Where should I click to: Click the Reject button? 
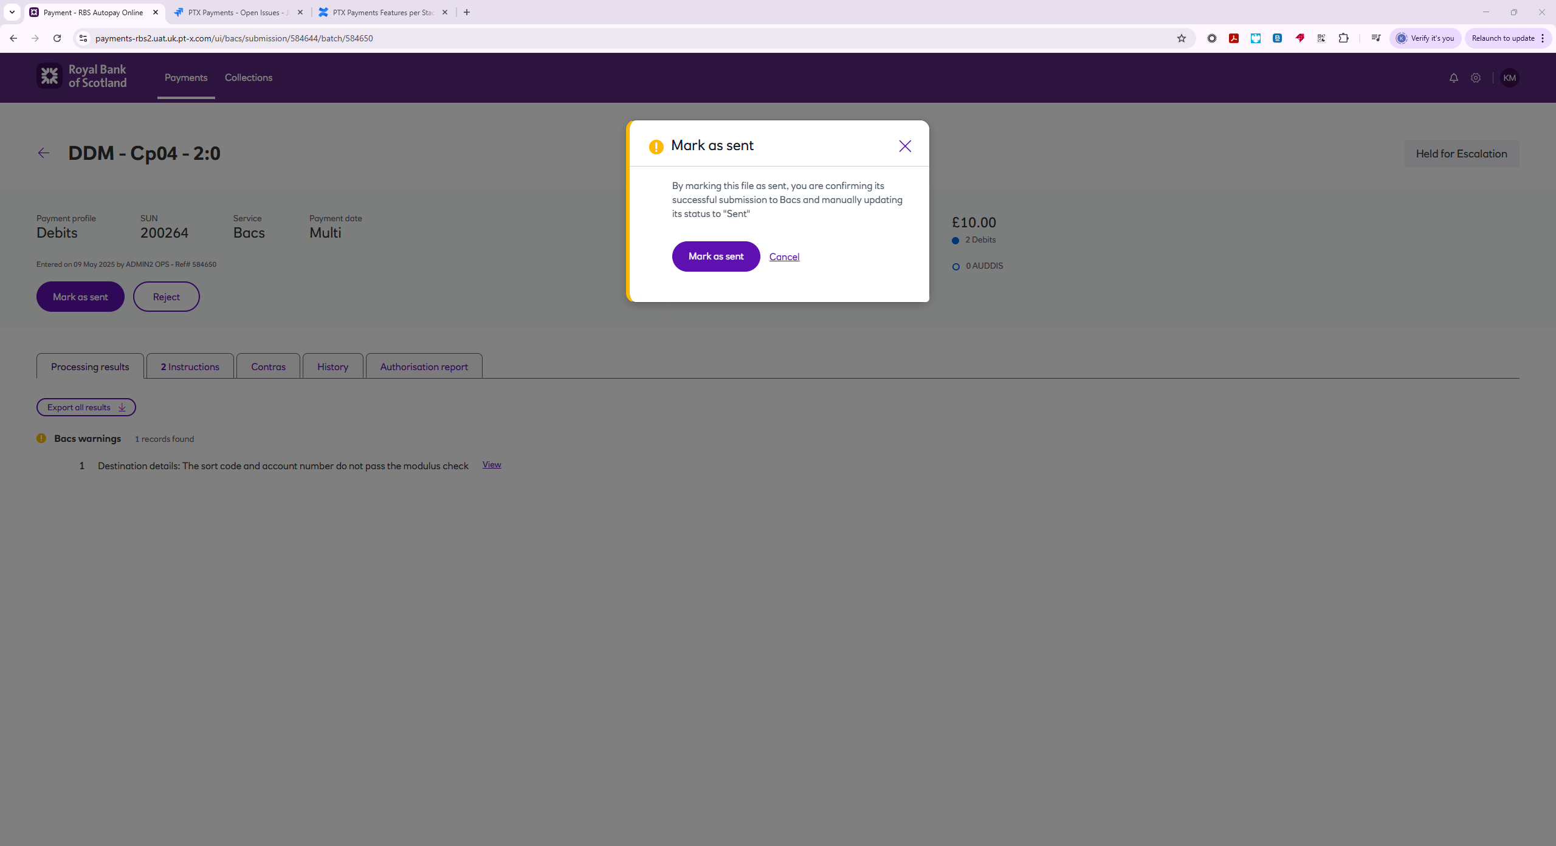click(x=166, y=297)
